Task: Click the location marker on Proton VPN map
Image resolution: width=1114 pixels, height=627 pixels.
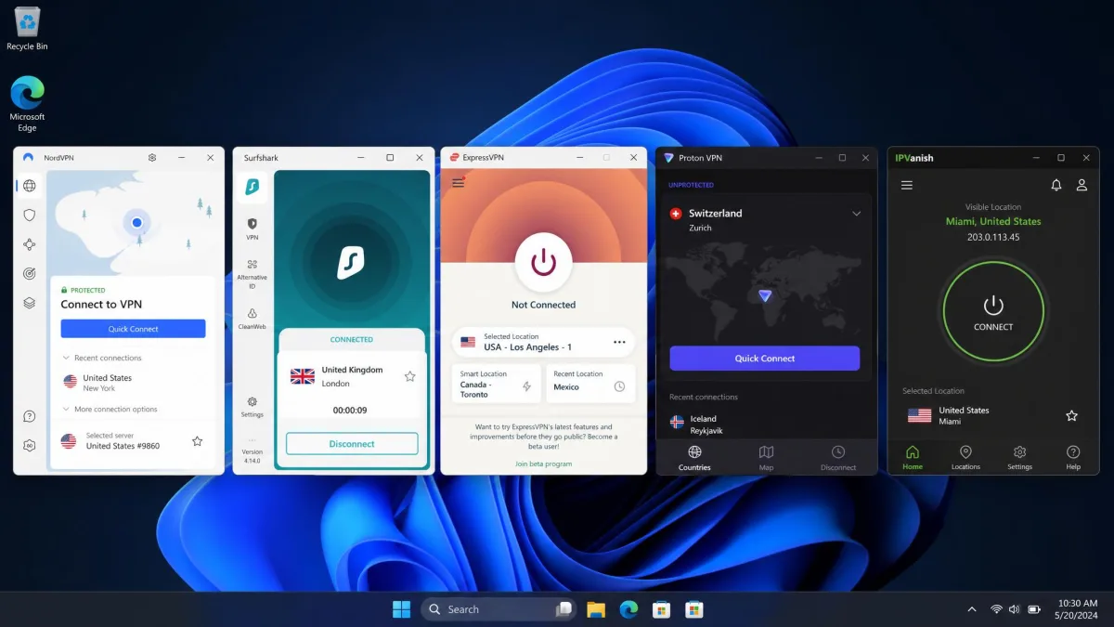Action: (765, 295)
